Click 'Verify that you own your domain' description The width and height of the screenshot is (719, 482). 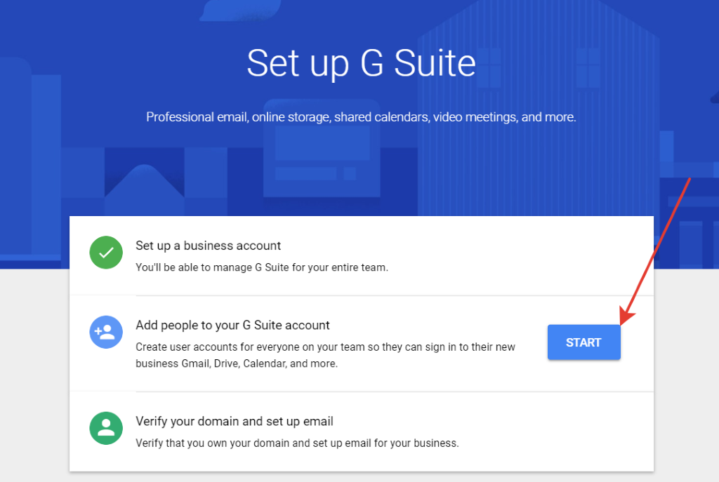pos(297,443)
